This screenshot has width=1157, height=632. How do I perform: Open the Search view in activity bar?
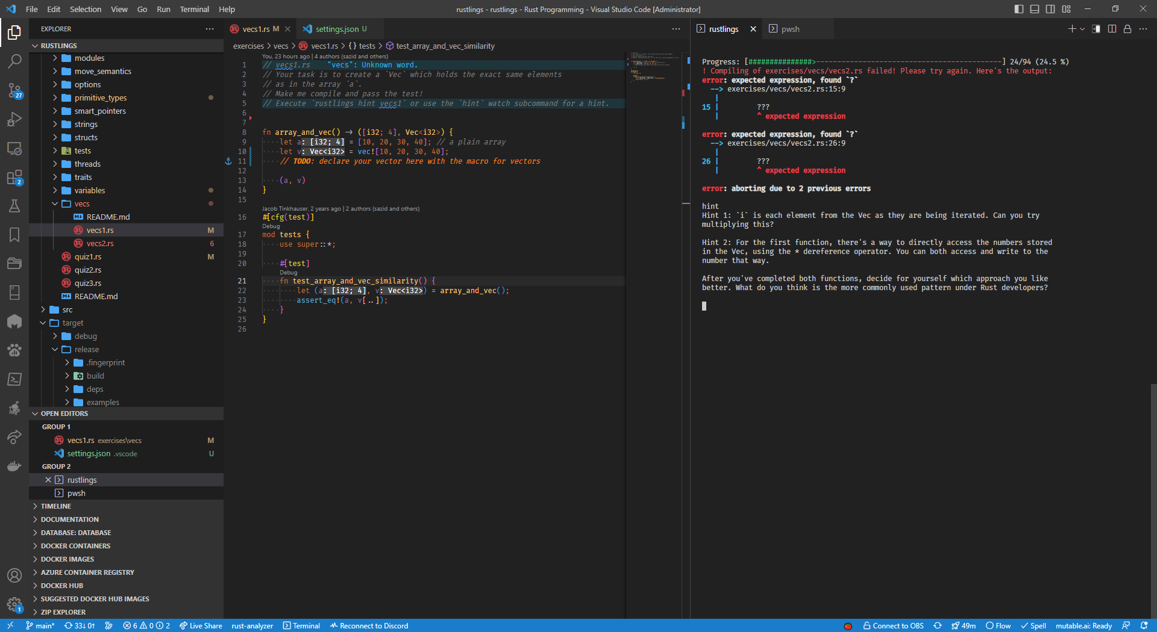click(14, 61)
